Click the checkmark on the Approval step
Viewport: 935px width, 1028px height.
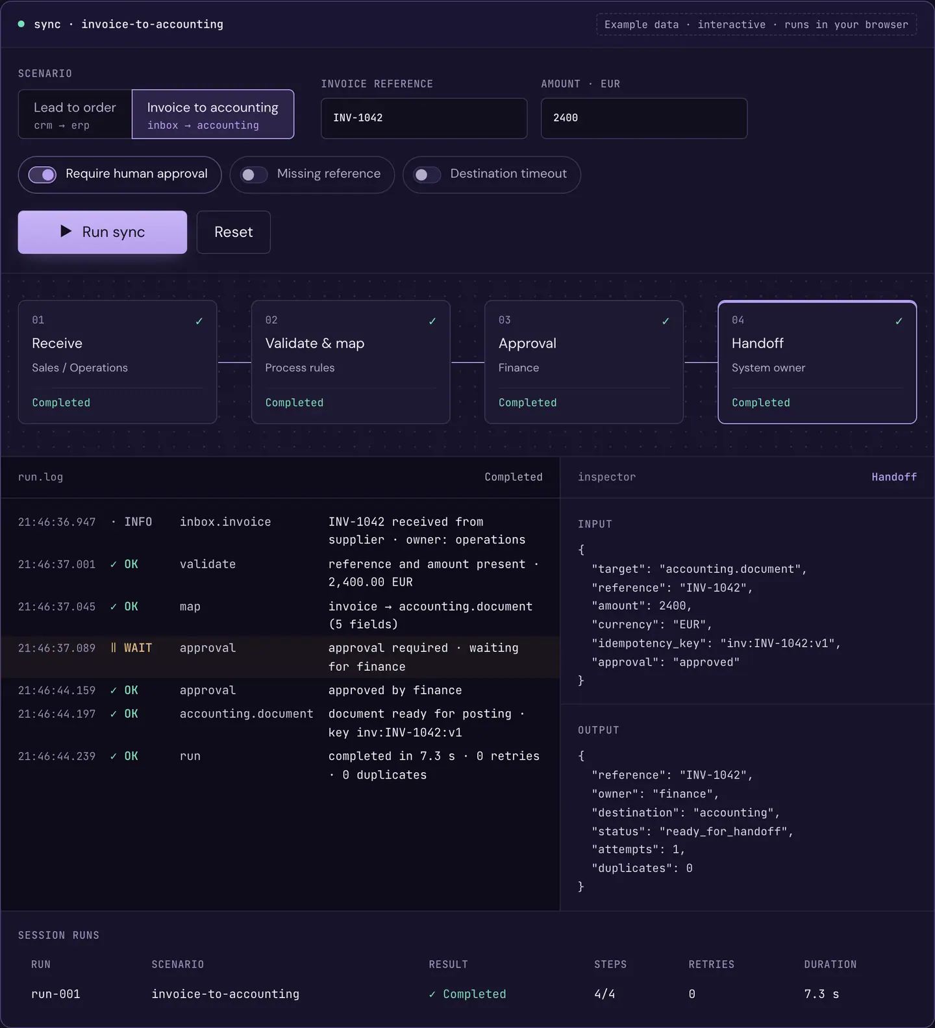[x=666, y=321]
